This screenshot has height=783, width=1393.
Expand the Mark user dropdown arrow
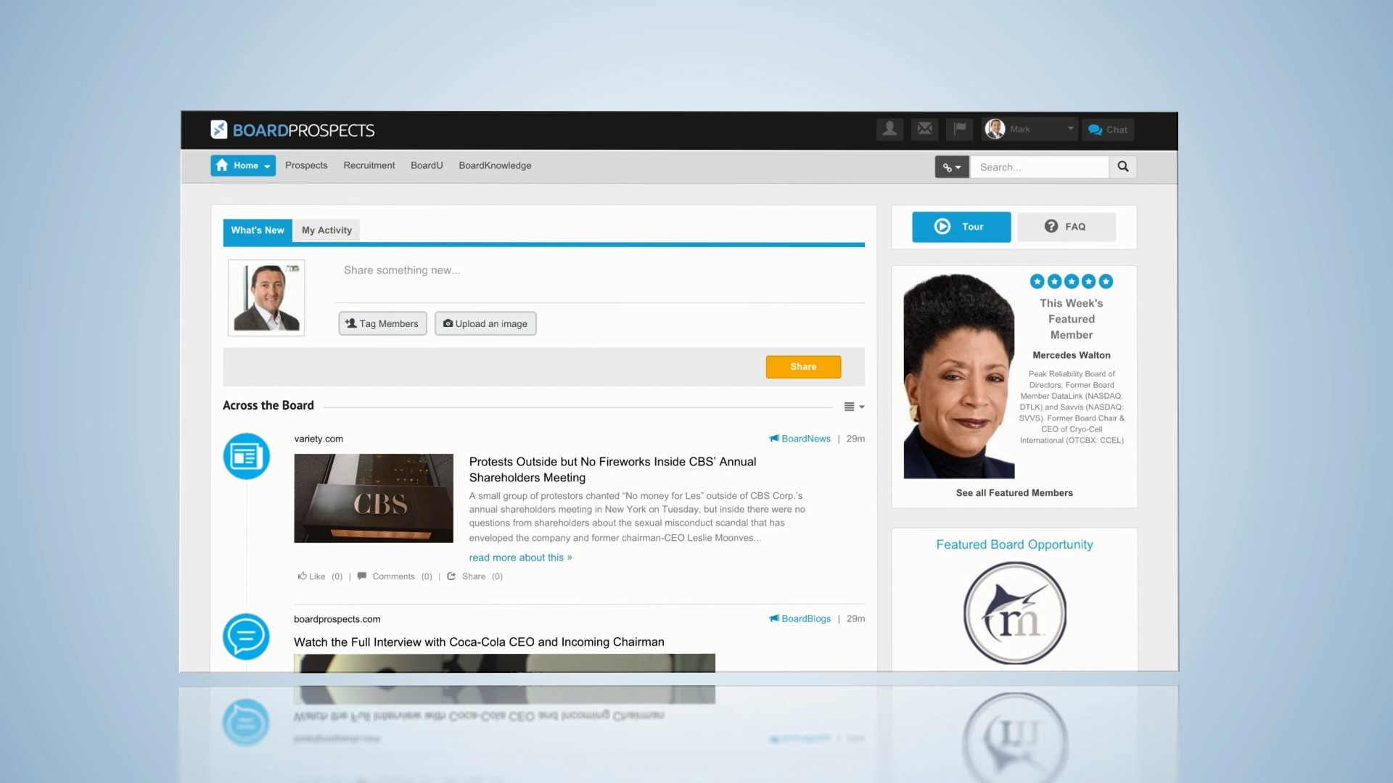1070,128
